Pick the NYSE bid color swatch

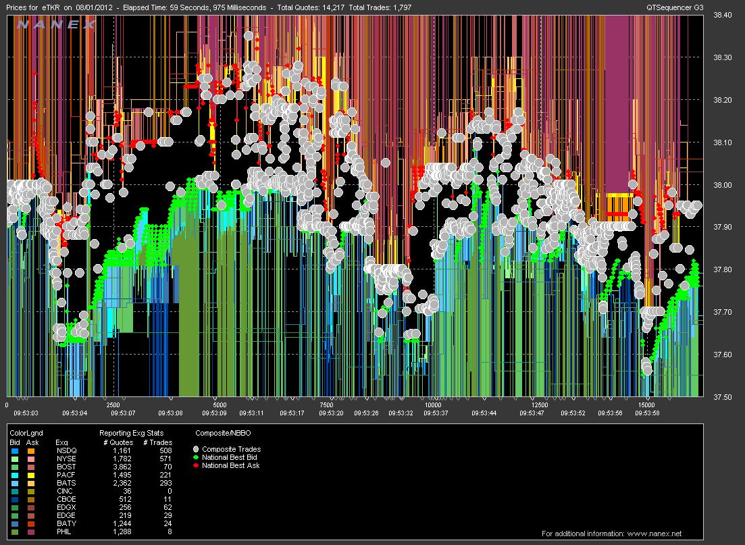tap(15, 459)
